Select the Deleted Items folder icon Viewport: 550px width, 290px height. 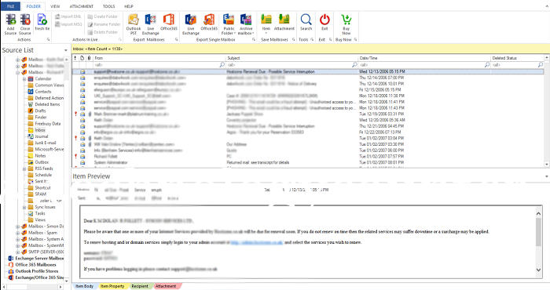31,104
